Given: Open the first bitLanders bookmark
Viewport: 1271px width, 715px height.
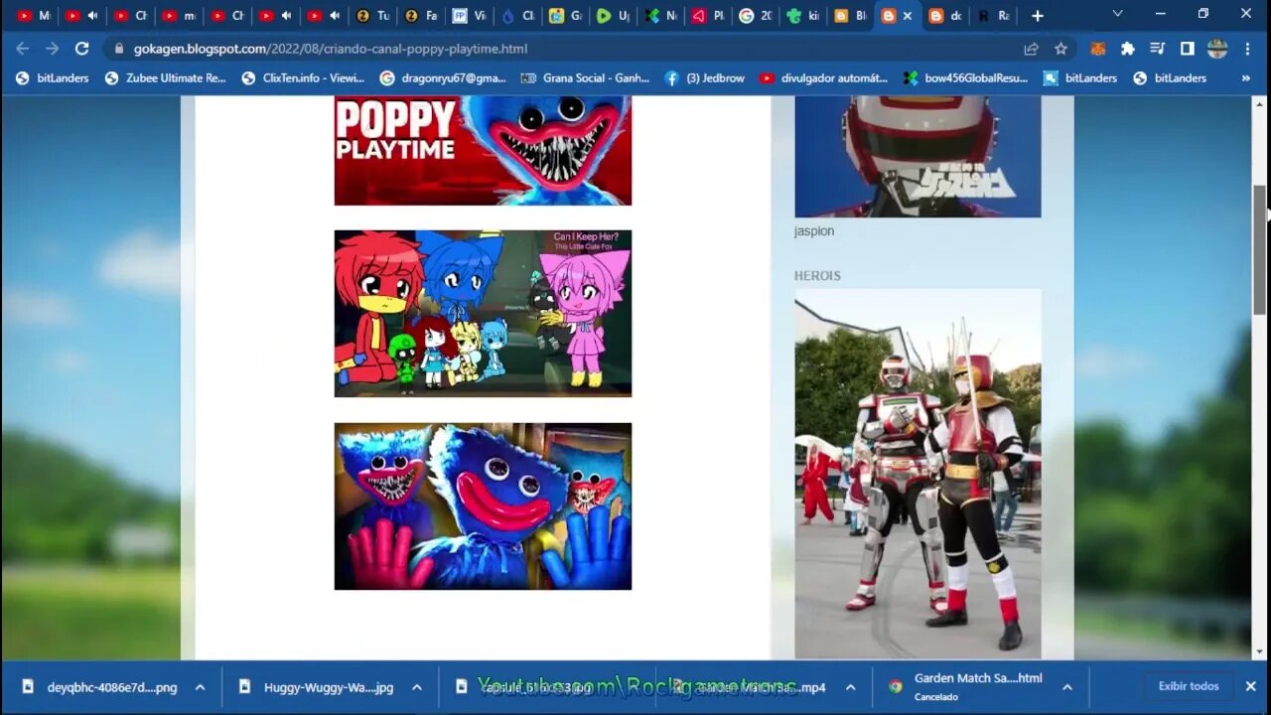Looking at the screenshot, I should (x=52, y=77).
